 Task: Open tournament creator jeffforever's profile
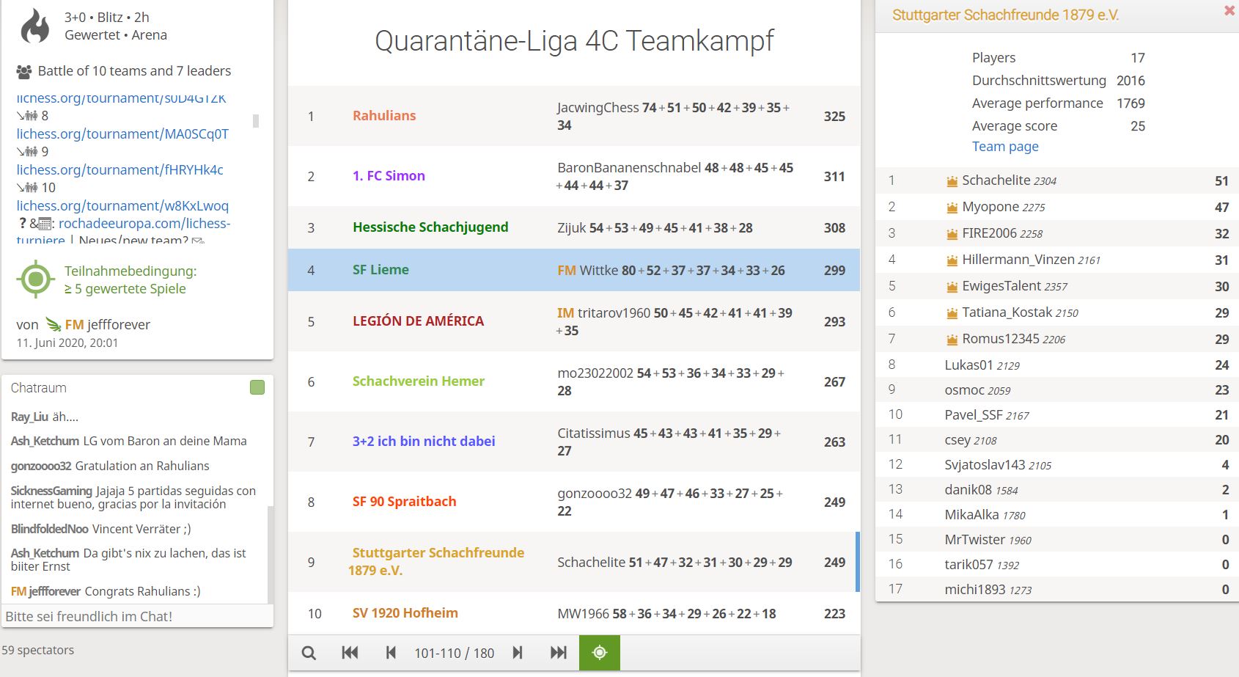click(x=108, y=324)
